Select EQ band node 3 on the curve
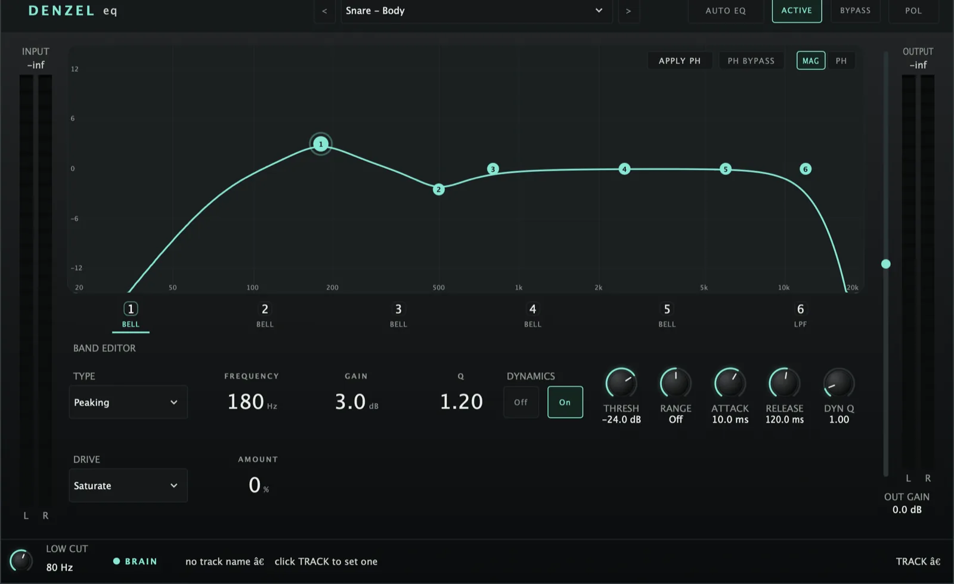 click(493, 169)
